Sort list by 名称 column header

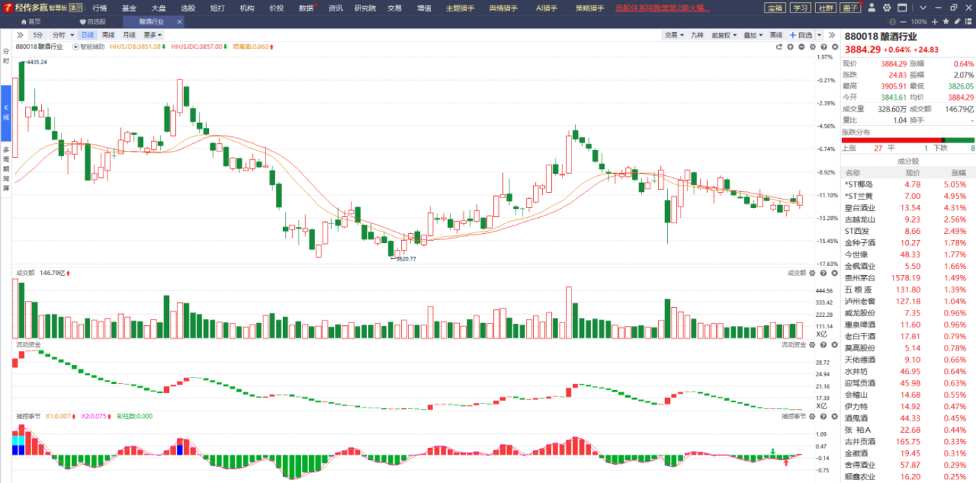coord(854,172)
